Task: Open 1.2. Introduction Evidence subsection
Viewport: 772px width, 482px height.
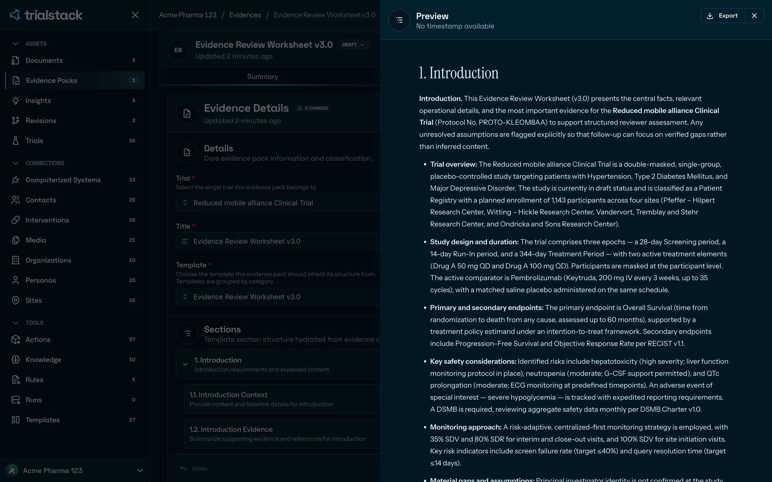Action: tap(282, 434)
